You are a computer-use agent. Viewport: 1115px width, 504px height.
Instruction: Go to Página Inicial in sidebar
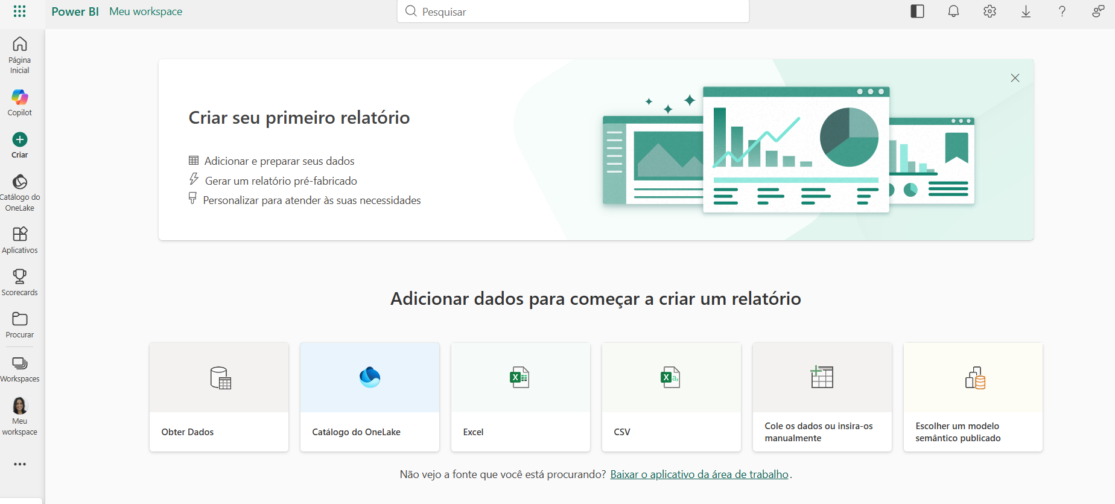point(19,55)
